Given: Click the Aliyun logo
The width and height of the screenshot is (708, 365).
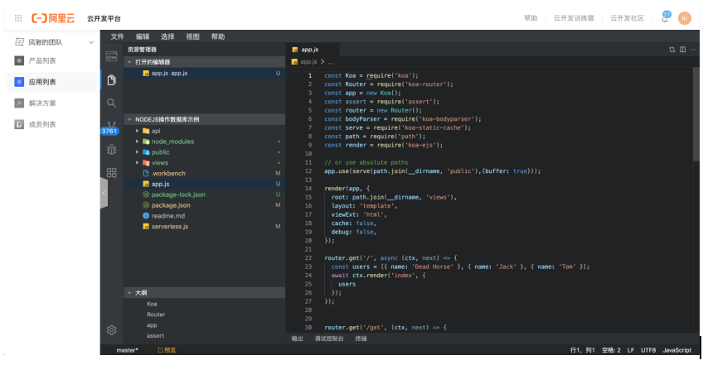Looking at the screenshot, I should tap(53, 18).
